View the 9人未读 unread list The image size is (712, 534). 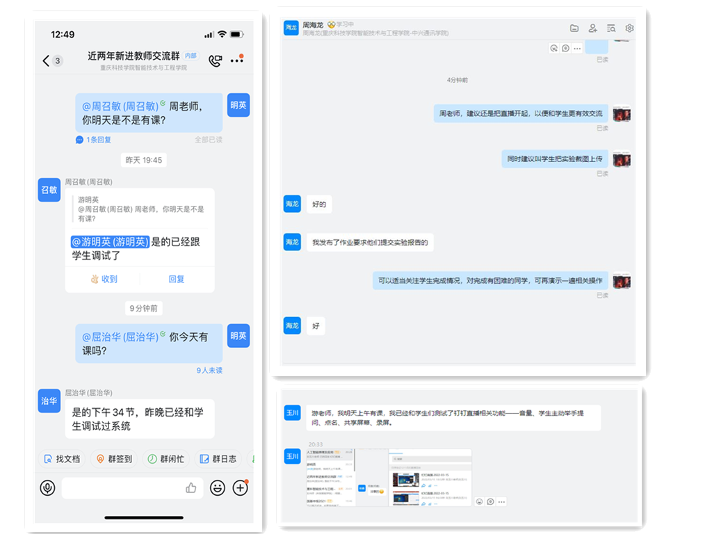209,371
